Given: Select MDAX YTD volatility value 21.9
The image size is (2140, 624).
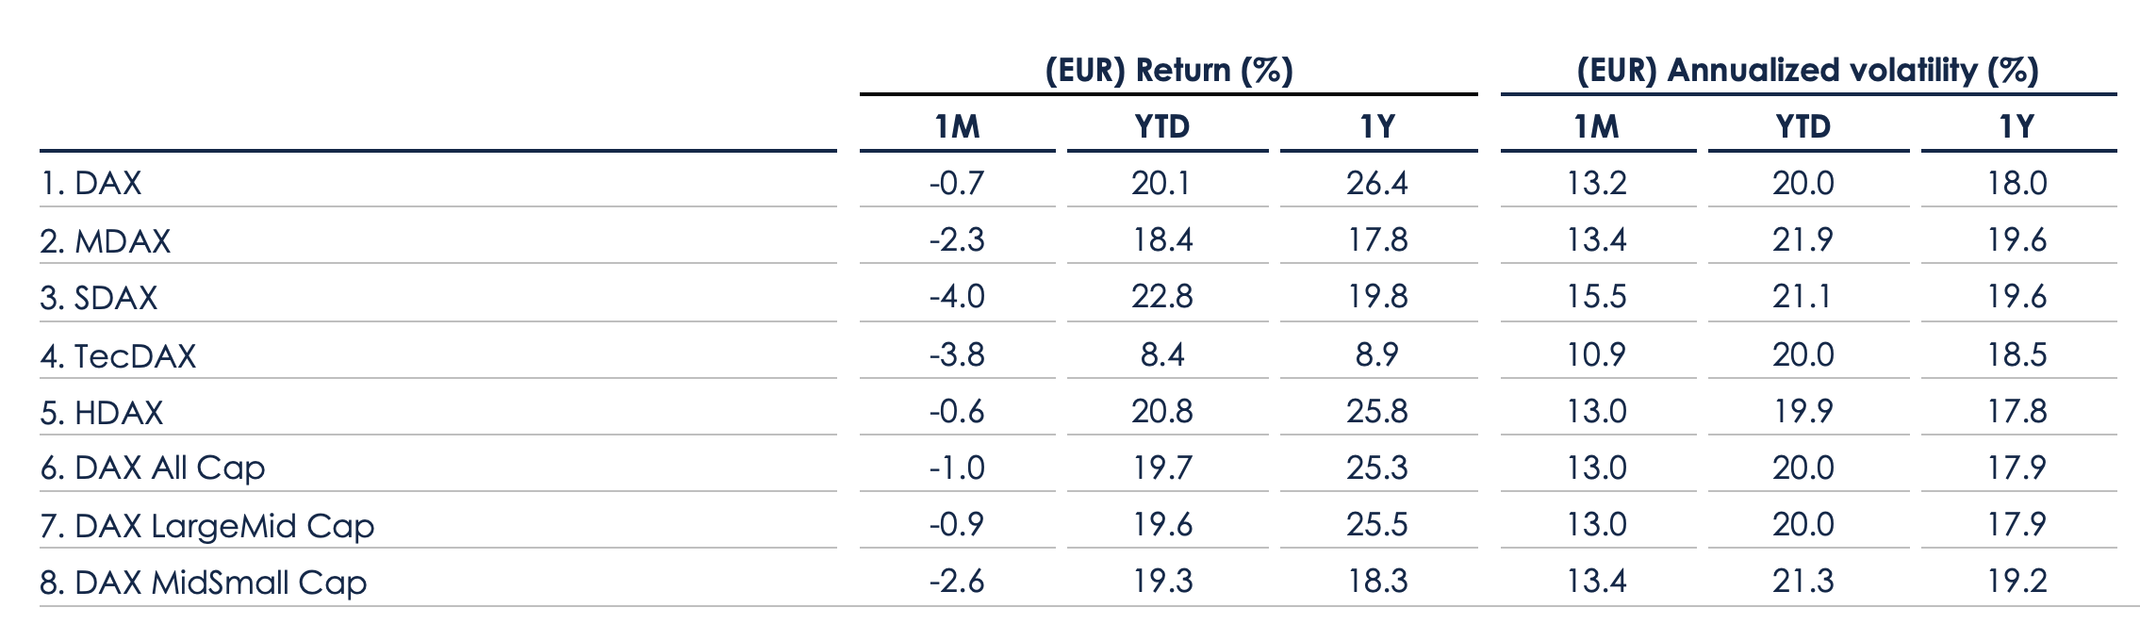Looking at the screenshot, I should click(1803, 240).
